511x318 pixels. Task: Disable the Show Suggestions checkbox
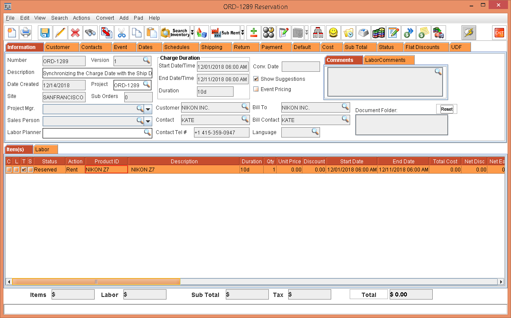pos(256,79)
